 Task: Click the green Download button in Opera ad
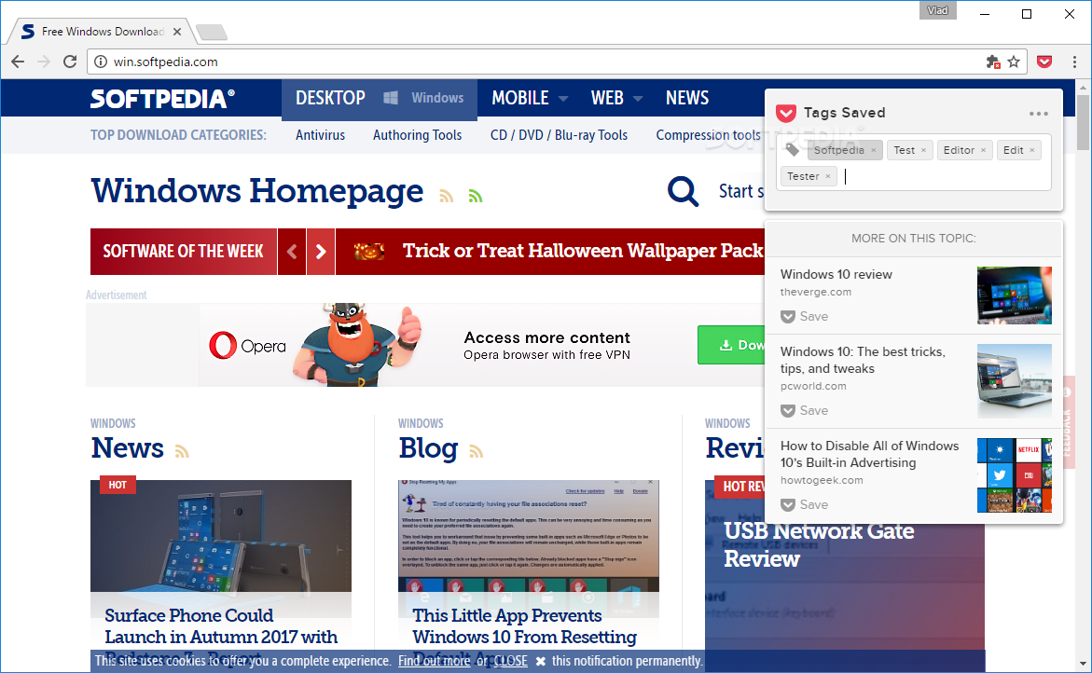pos(731,345)
